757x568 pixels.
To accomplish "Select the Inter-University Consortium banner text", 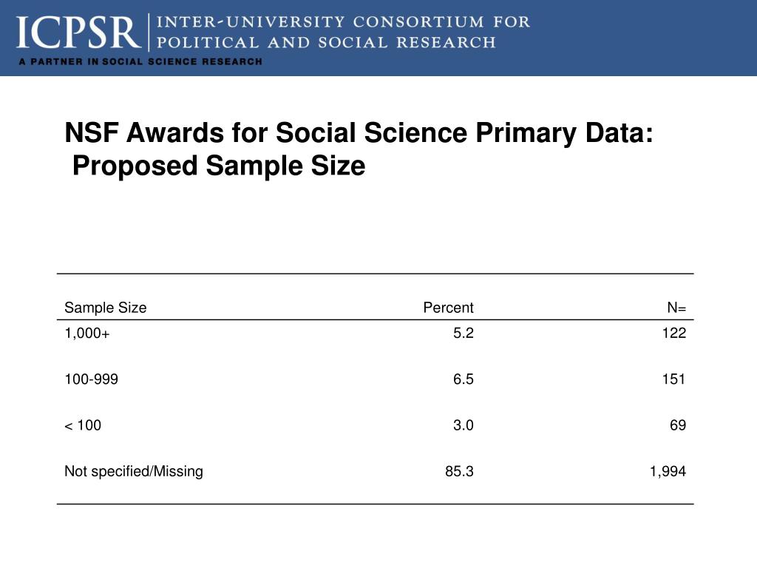I will tap(343, 32).
